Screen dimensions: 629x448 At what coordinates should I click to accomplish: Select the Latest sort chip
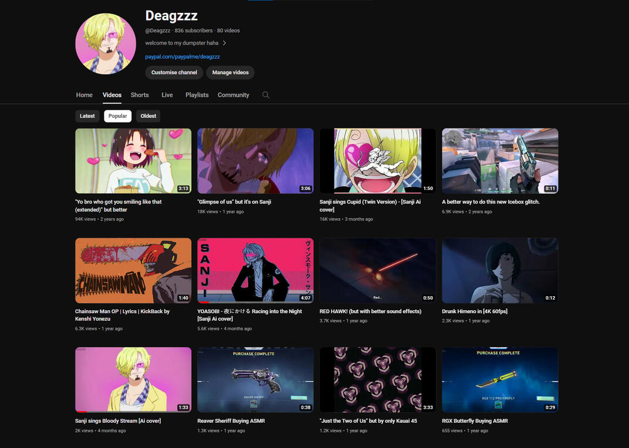point(87,116)
